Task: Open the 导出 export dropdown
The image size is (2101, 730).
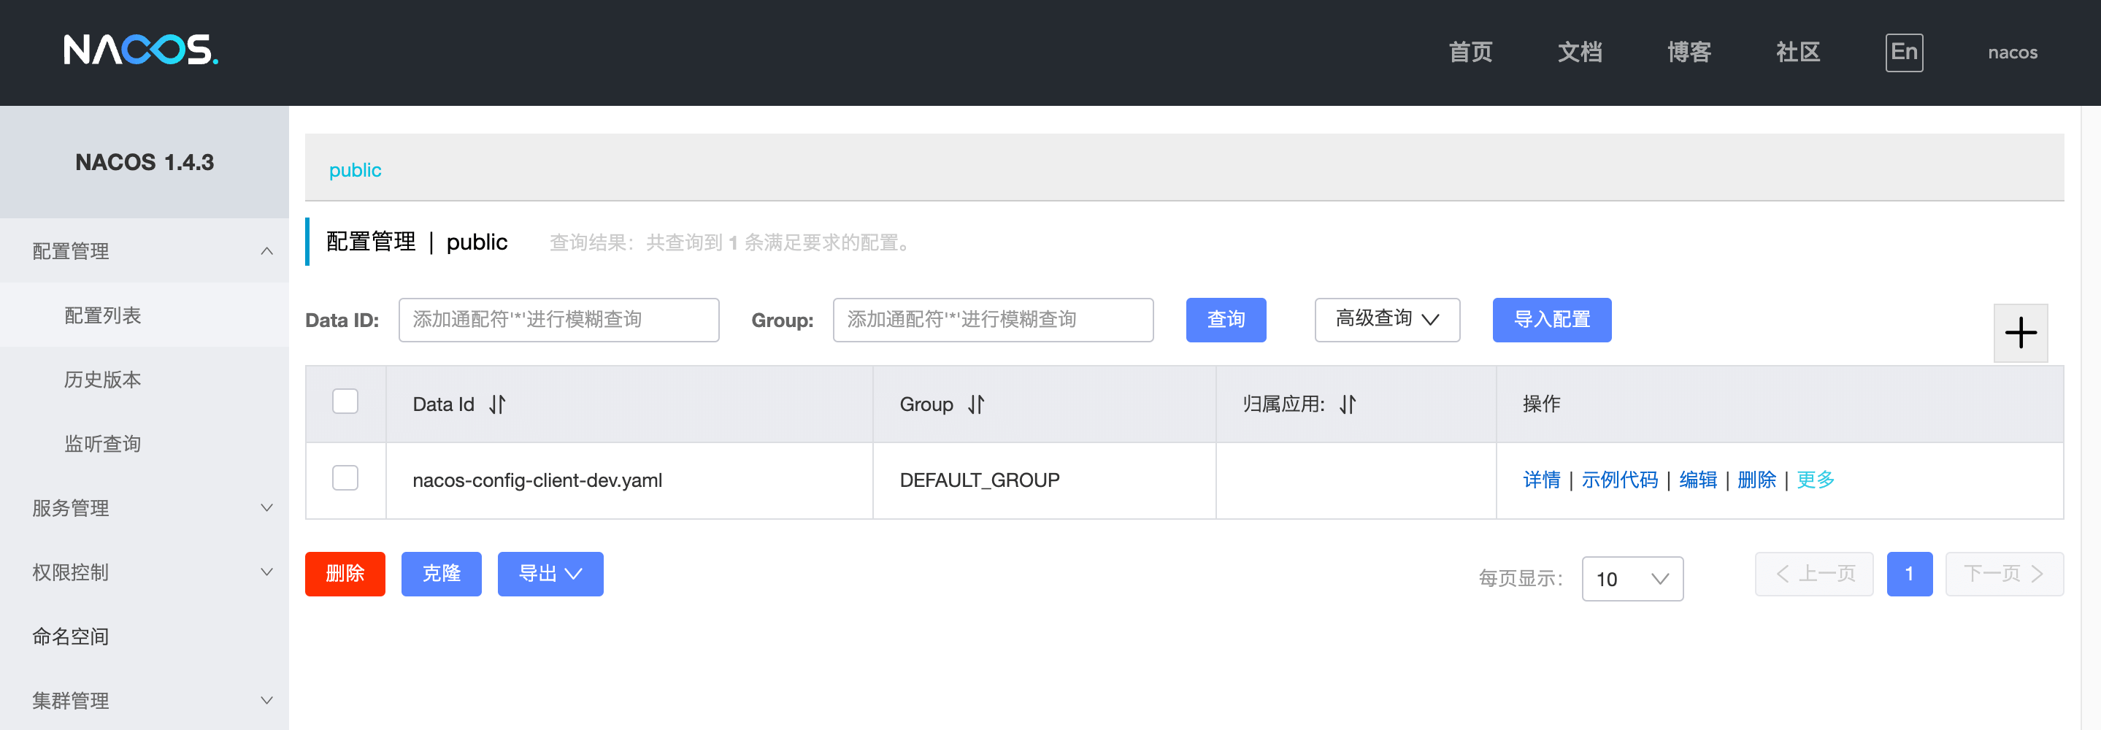Action: (x=550, y=575)
